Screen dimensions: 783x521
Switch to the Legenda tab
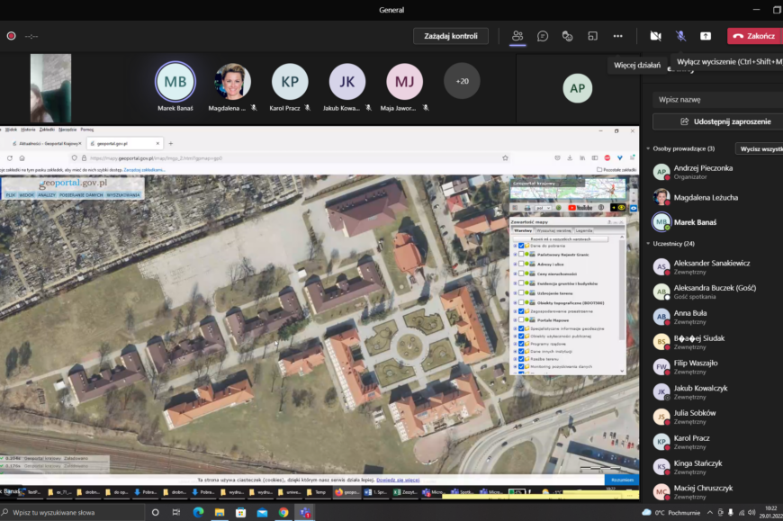(584, 230)
